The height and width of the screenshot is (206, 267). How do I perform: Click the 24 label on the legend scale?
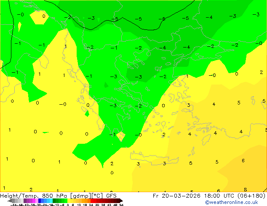91,205
